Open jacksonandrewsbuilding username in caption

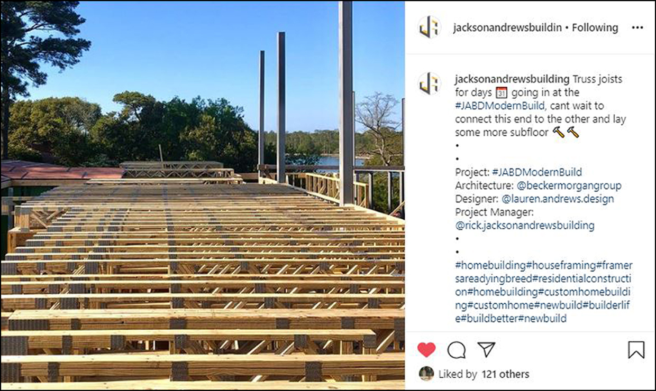click(x=512, y=79)
